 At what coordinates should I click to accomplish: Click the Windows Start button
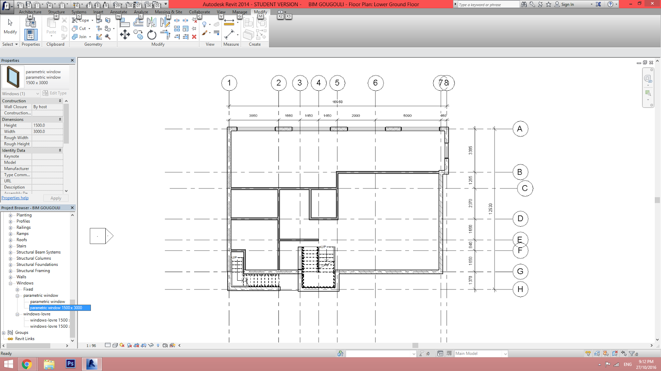pyautogui.click(x=8, y=364)
